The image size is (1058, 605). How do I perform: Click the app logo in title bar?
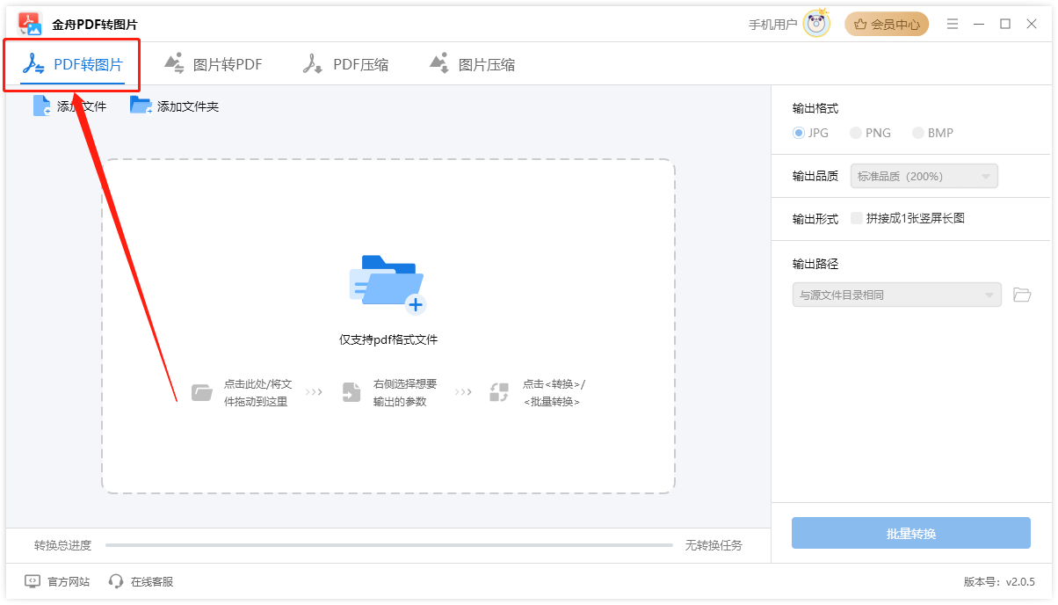[x=29, y=23]
